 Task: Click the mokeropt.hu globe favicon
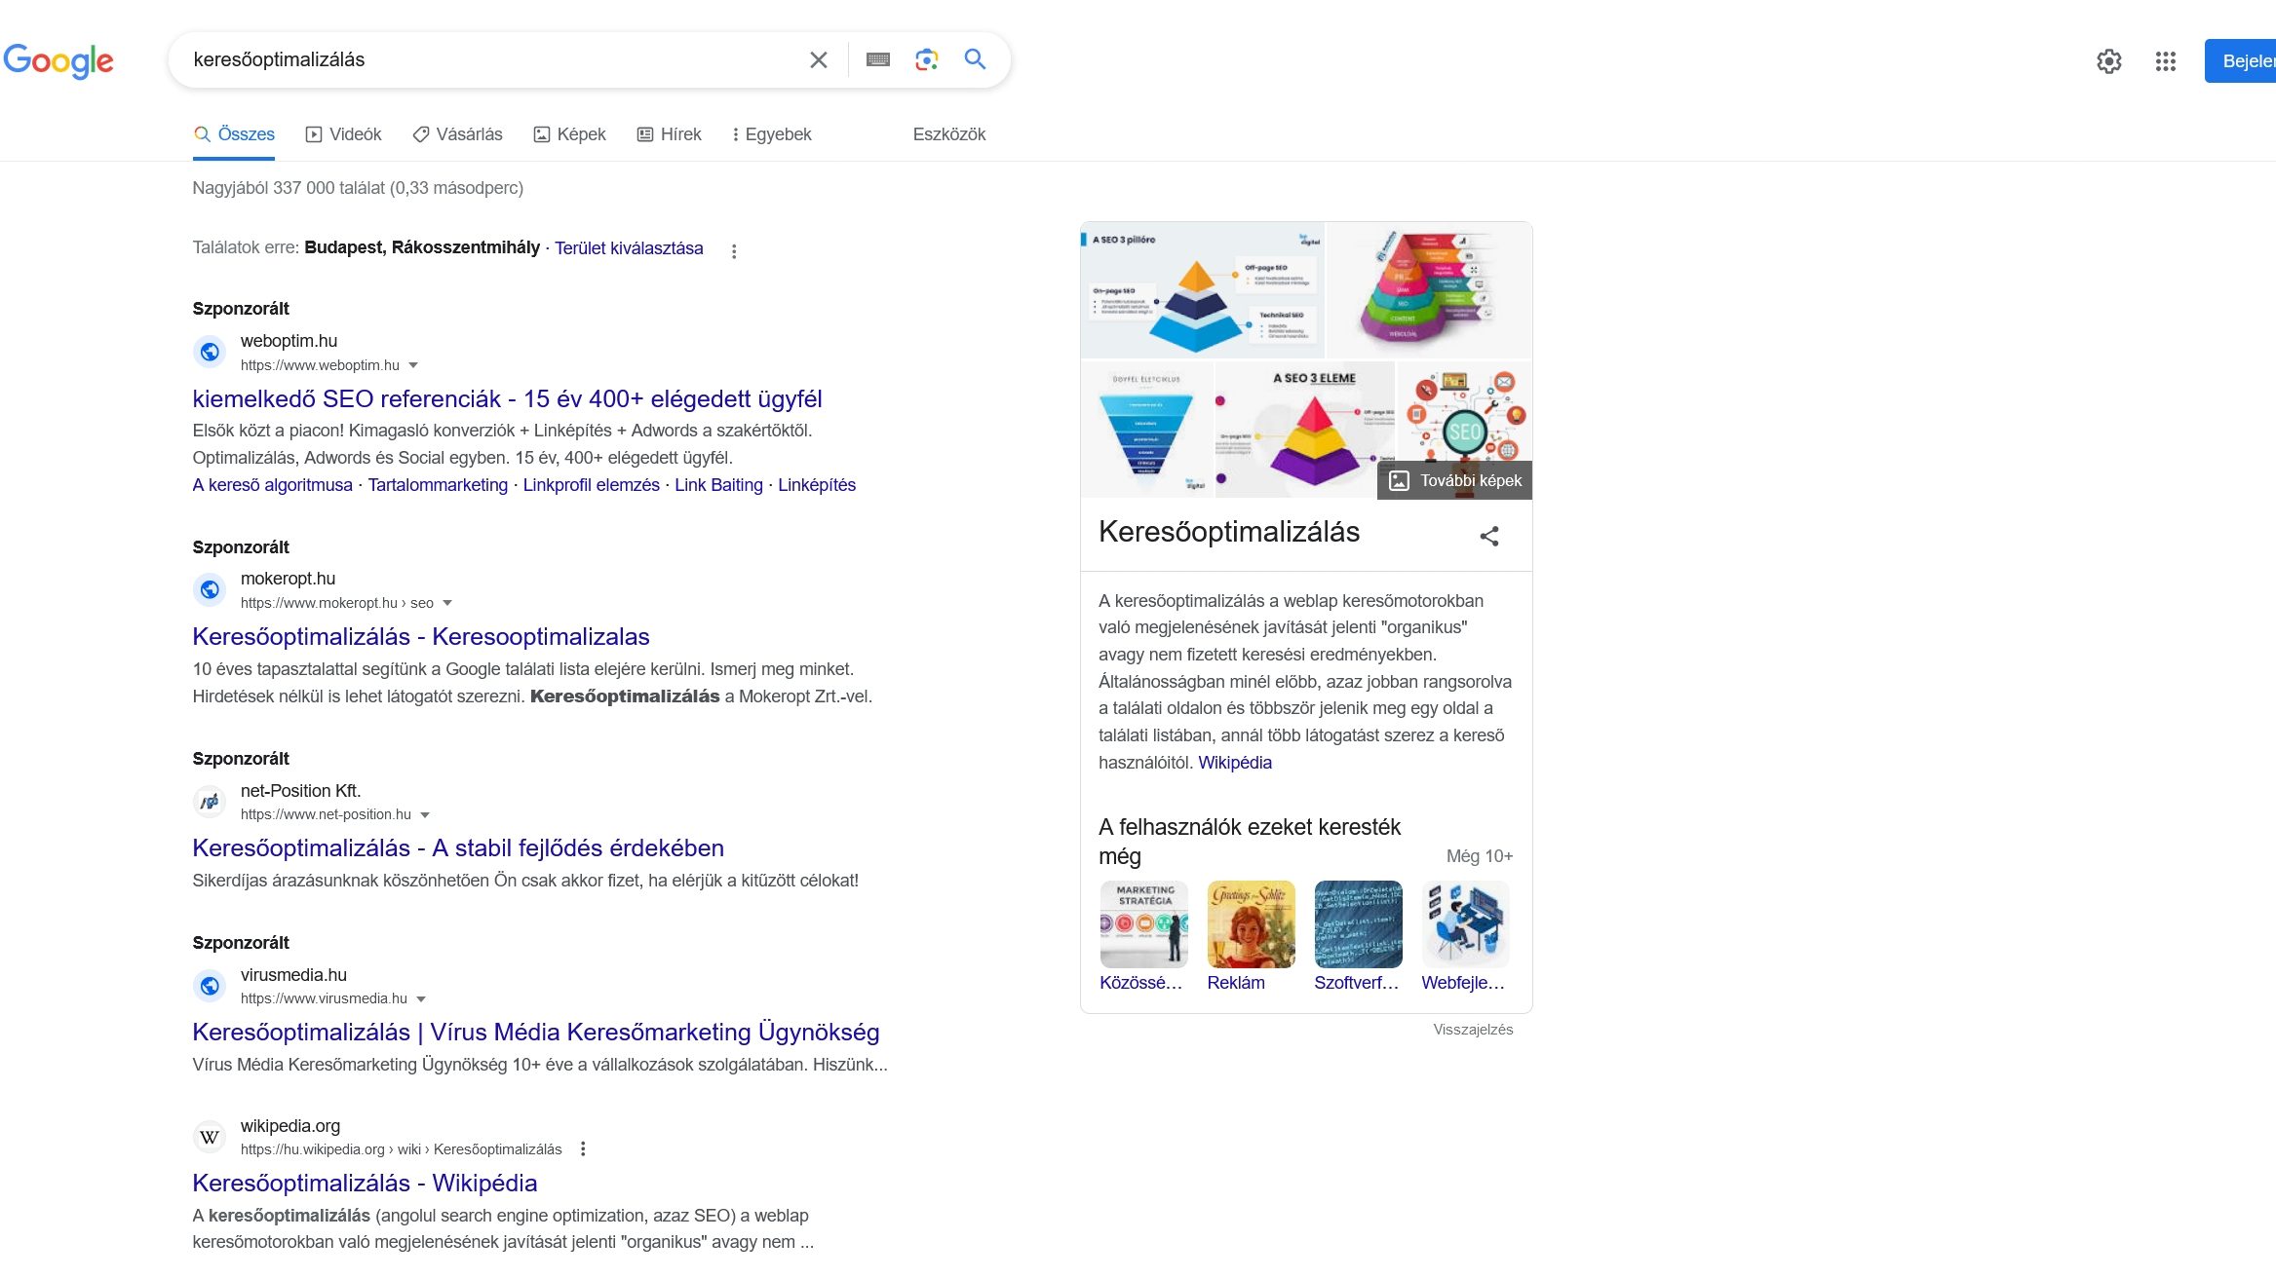(x=210, y=589)
